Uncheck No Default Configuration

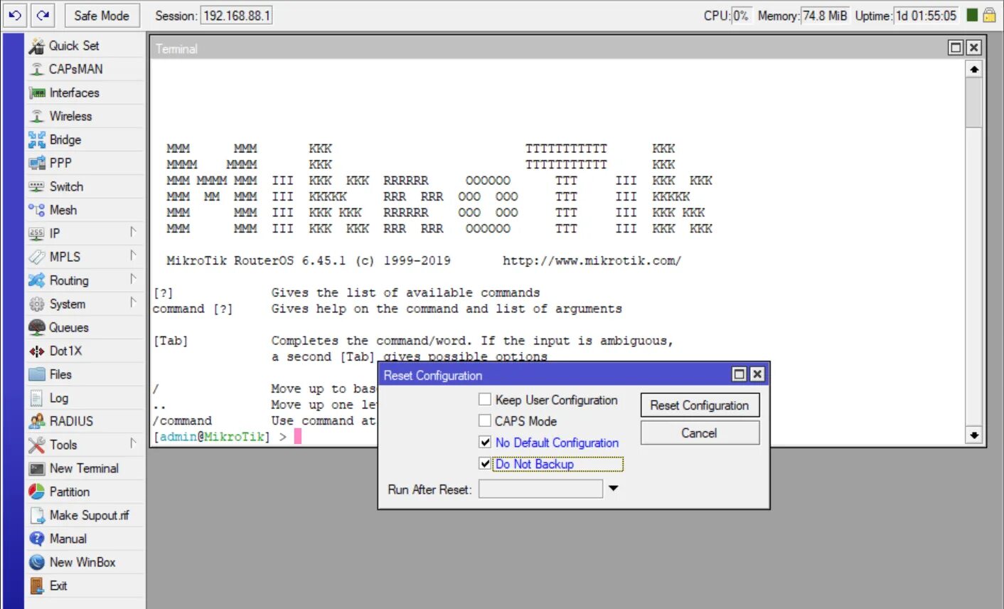coord(485,443)
